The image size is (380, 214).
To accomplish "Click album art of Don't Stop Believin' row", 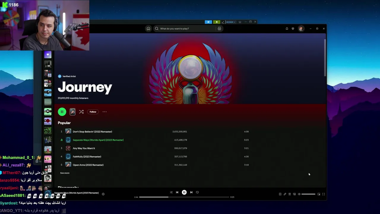I will (x=68, y=131).
